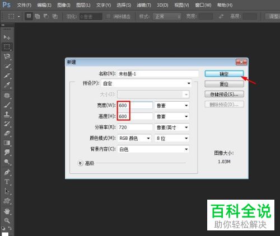The width and height of the screenshot is (280, 236).
Task: Open the 3D menu
Action: (162, 5)
